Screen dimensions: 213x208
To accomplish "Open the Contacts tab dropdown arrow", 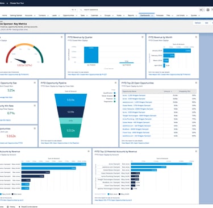I will click(48, 15).
